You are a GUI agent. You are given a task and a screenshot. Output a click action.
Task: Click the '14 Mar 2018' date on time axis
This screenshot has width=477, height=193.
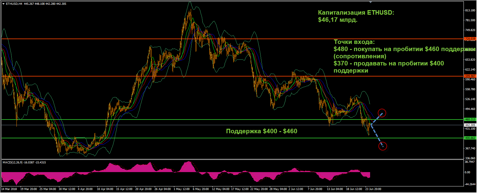tap(9, 189)
